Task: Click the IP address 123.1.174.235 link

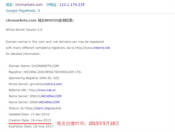Action: pos(72,5)
